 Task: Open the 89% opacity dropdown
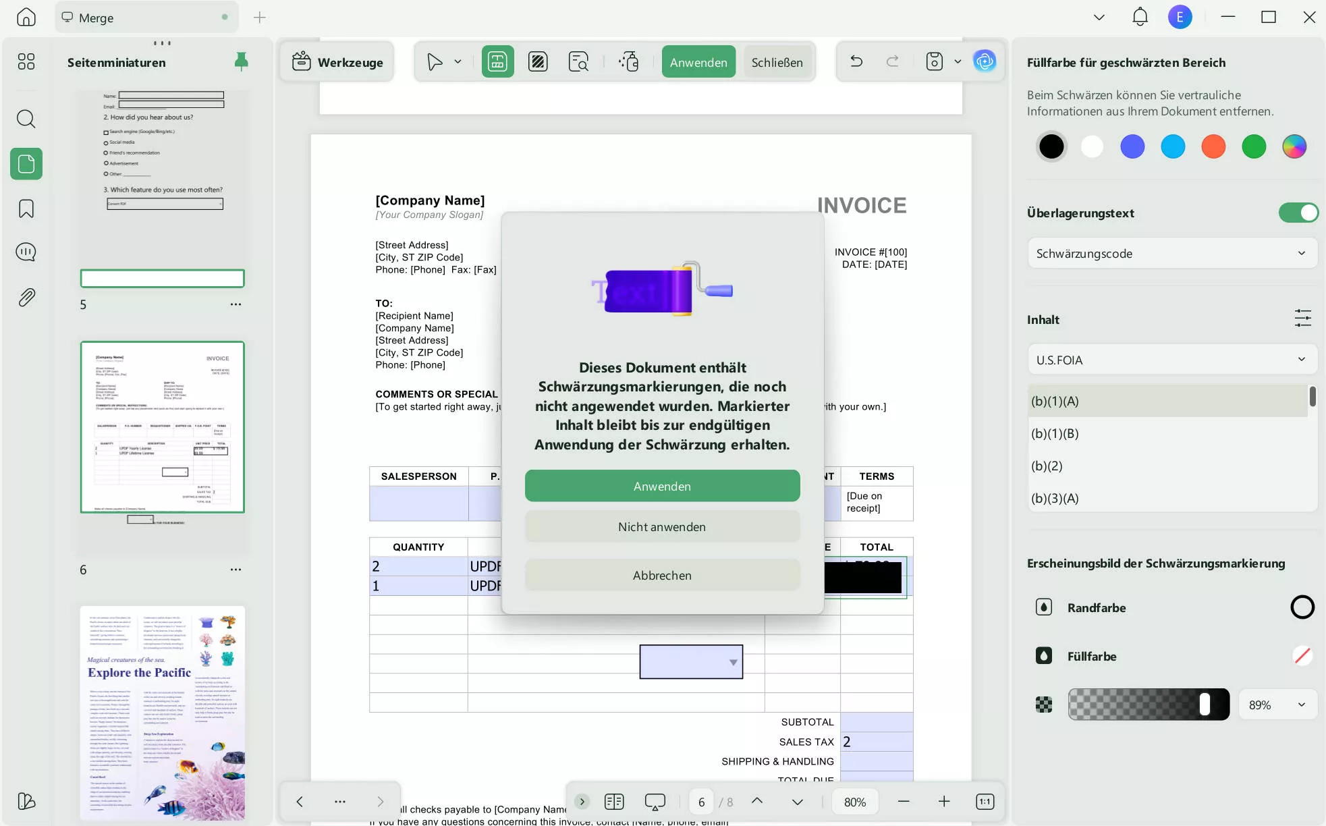pyautogui.click(x=1277, y=705)
